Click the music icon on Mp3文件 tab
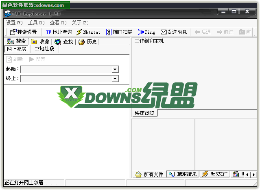The width and height of the screenshot is (260, 190). (205, 174)
